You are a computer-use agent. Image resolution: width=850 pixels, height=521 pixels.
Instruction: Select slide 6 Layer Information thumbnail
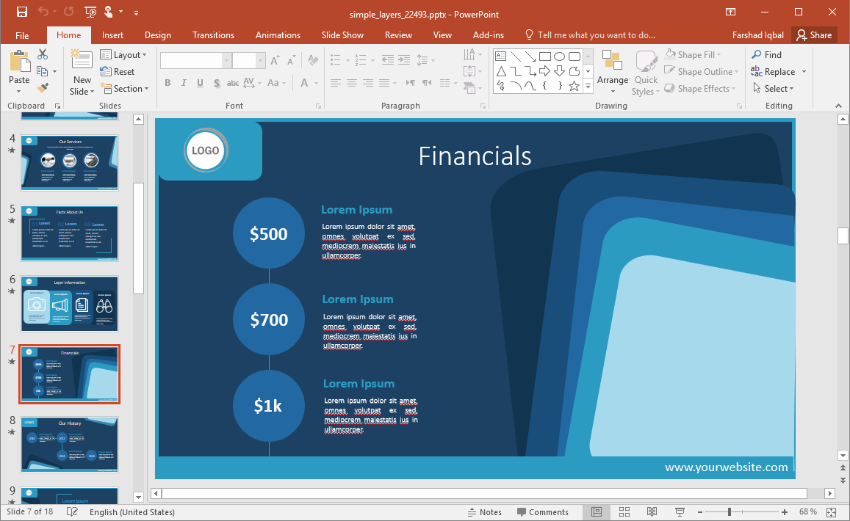tap(70, 304)
